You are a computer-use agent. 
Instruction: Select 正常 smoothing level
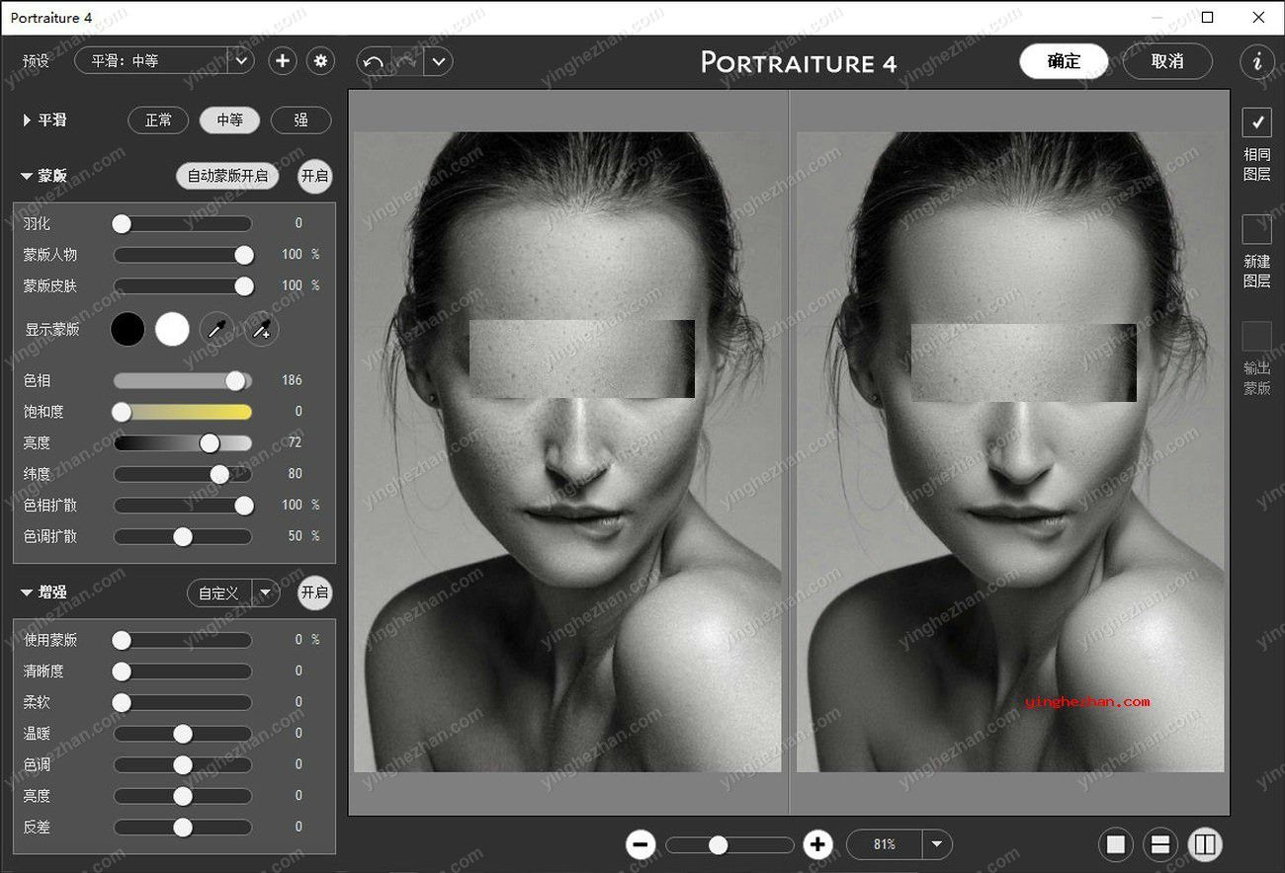click(x=159, y=120)
